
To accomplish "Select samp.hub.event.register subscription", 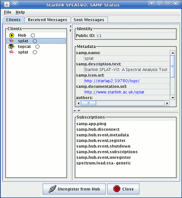I will 101,140.
